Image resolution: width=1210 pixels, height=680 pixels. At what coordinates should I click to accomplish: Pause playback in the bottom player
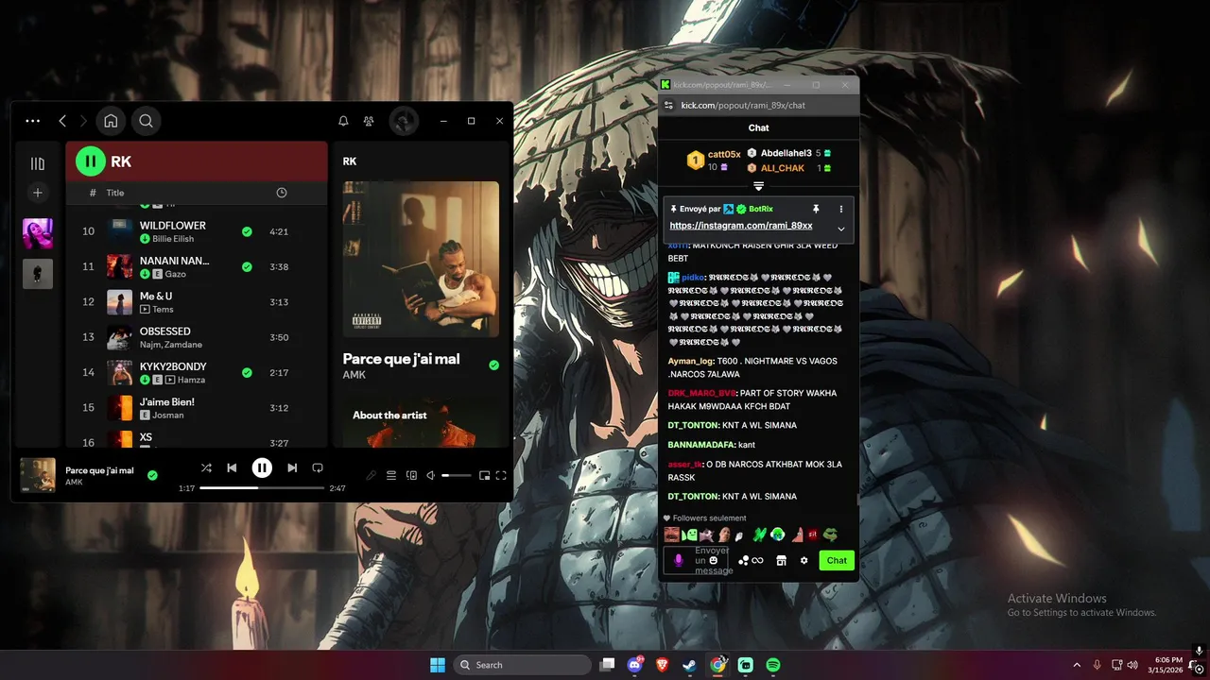[x=262, y=467]
